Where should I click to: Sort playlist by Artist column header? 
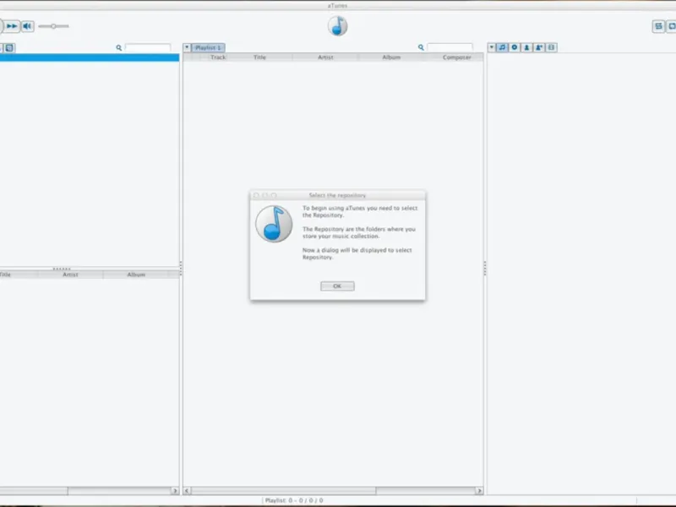(325, 57)
